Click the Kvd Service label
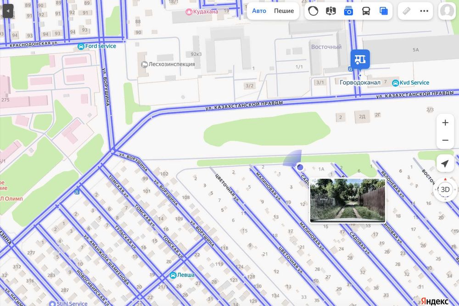Screen dimensions: 459x306 [x=414, y=83]
